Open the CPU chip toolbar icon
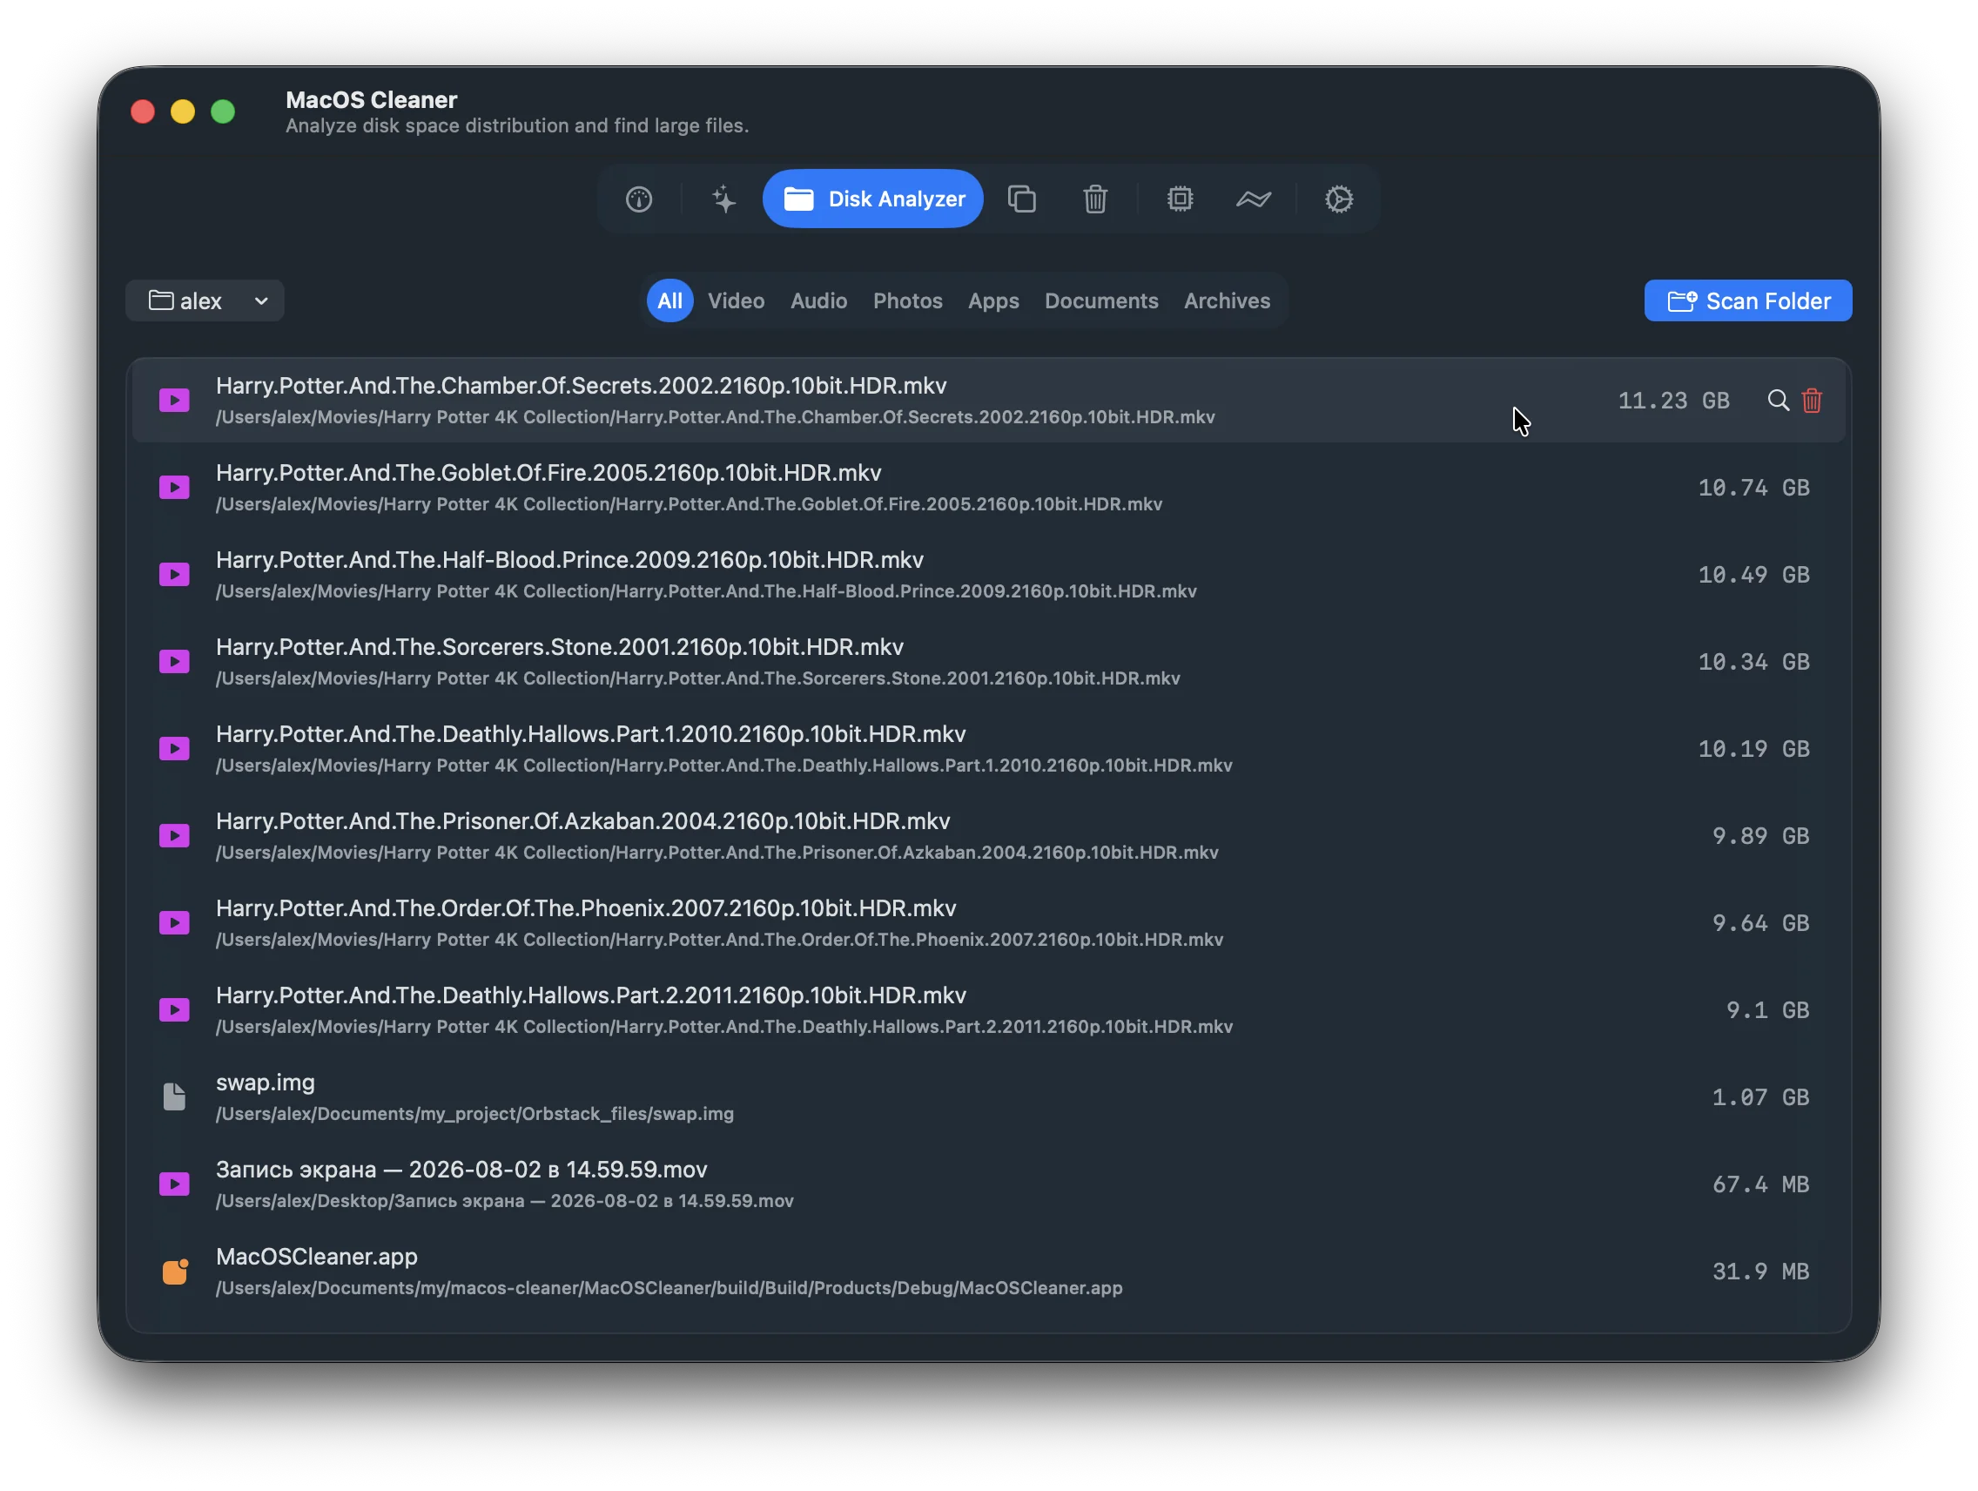Viewport: 1978px width, 1491px height. (x=1180, y=199)
